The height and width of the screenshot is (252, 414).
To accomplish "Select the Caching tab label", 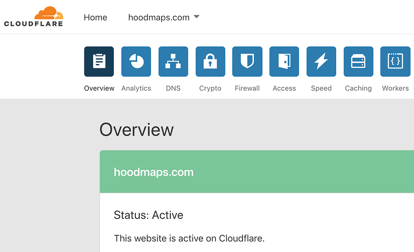I will pos(358,88).
